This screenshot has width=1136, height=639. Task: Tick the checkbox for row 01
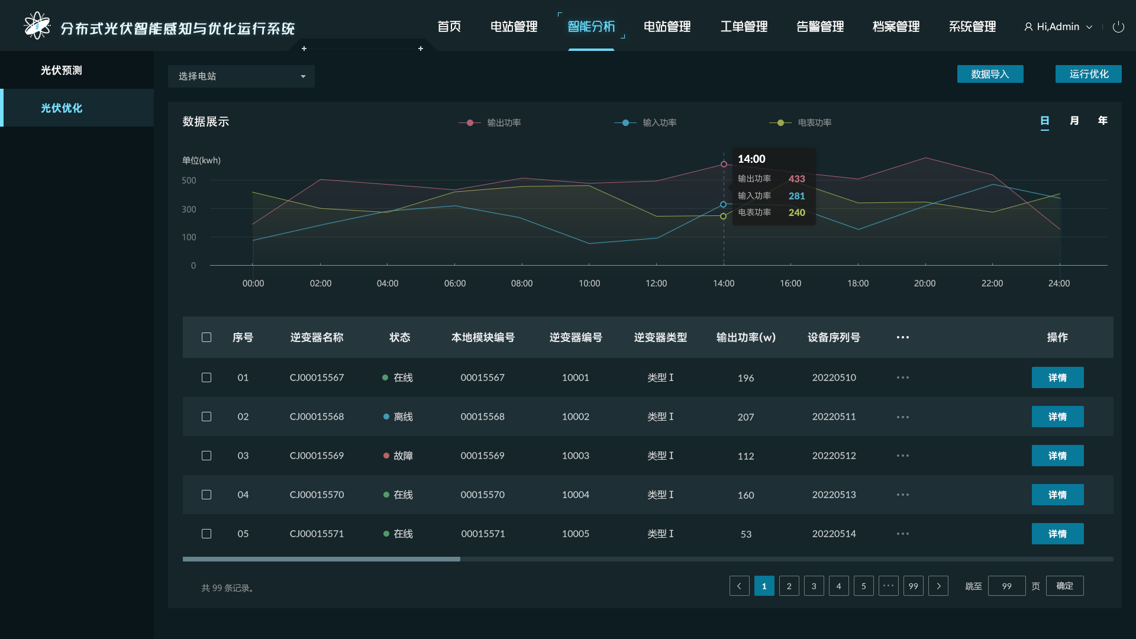click(x=206, y=377)
